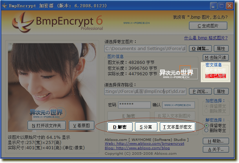Click the H 帮助.. button
The width and height of the screenshot is (239, 163).
[x=216, y=141]
